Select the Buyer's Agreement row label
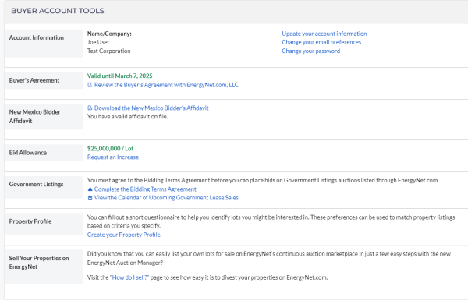The width and height of the screenshot is (468, 300). (34, 80)
